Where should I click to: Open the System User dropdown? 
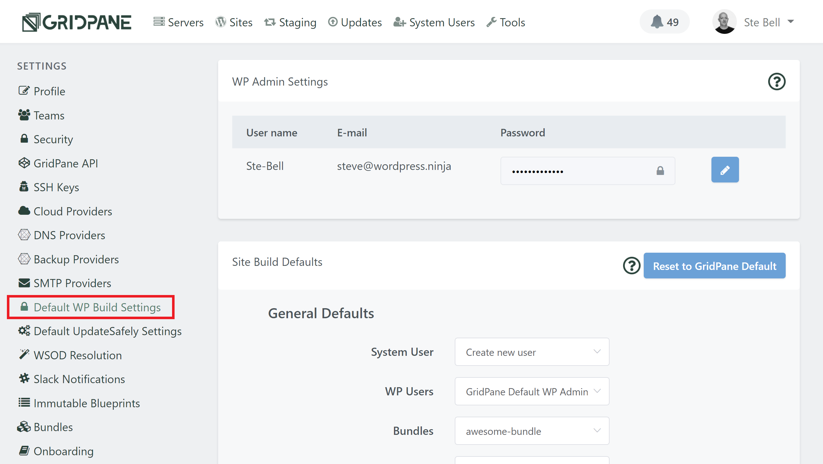click(532, 352)
